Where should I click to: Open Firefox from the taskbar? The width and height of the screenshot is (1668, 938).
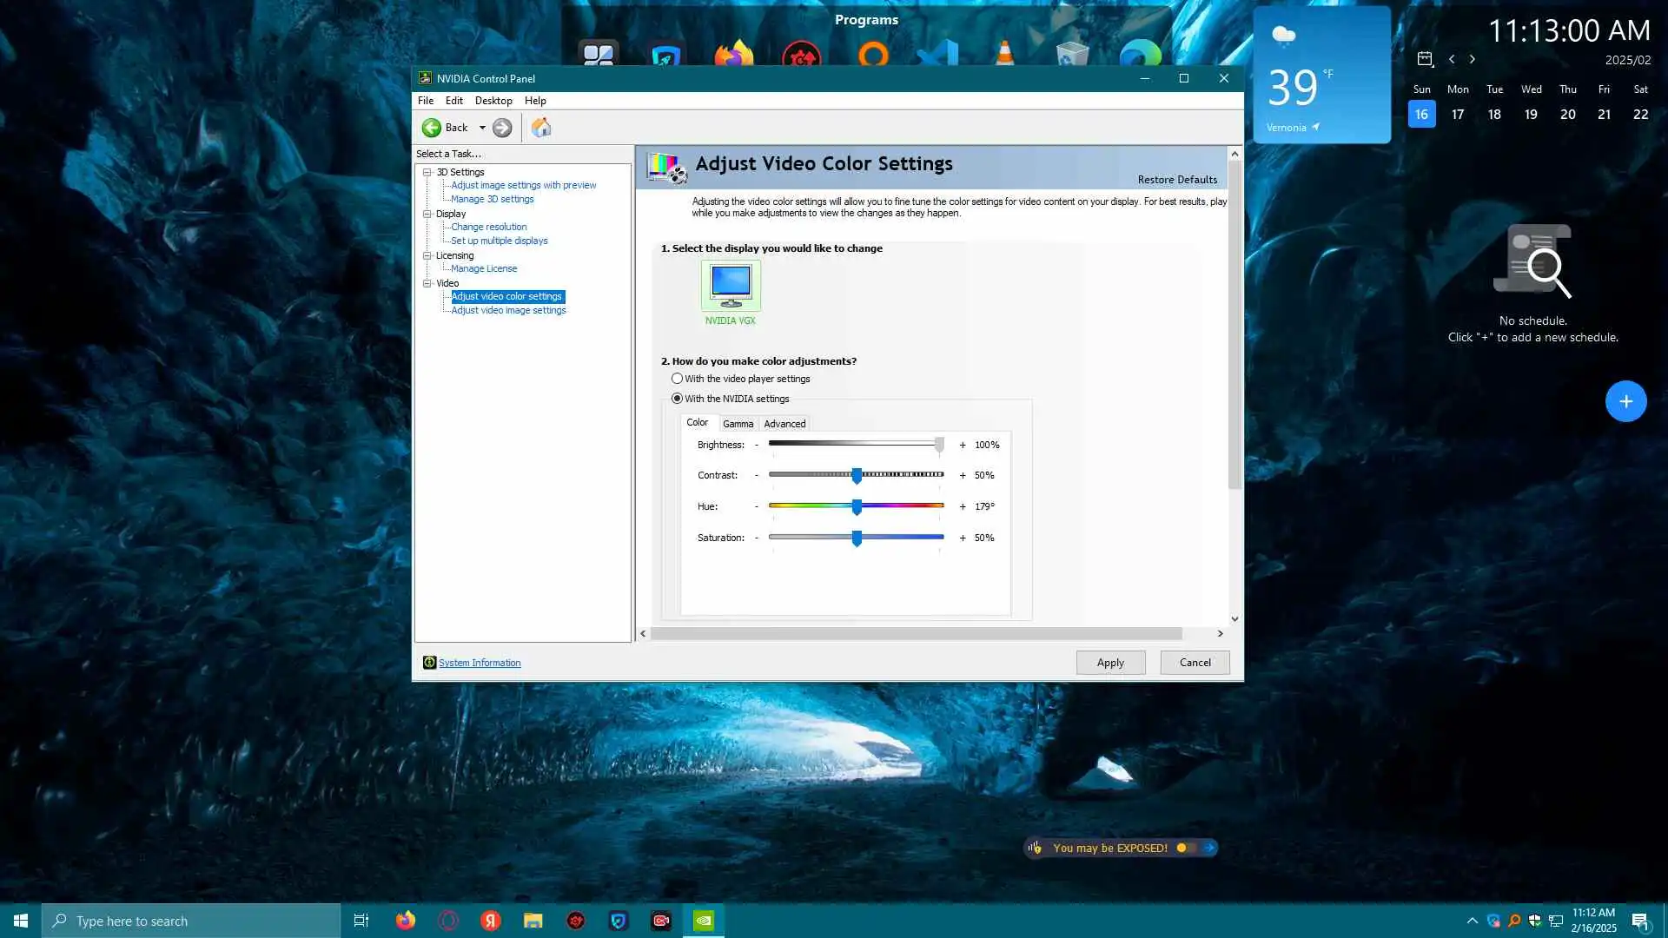pos(406,921)
